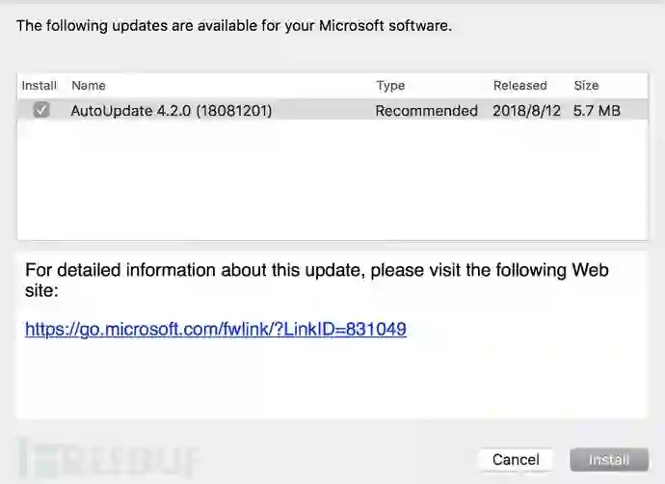Open the go.microsoft.com fwlink hyperlink
Viewport: 665px width, 484px height.
point(216,330)
